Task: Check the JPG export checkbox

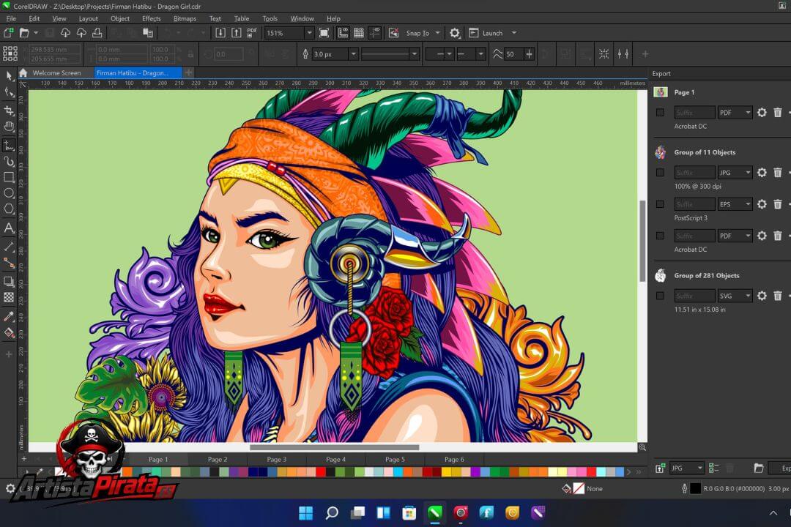Action: coord(660,173)
